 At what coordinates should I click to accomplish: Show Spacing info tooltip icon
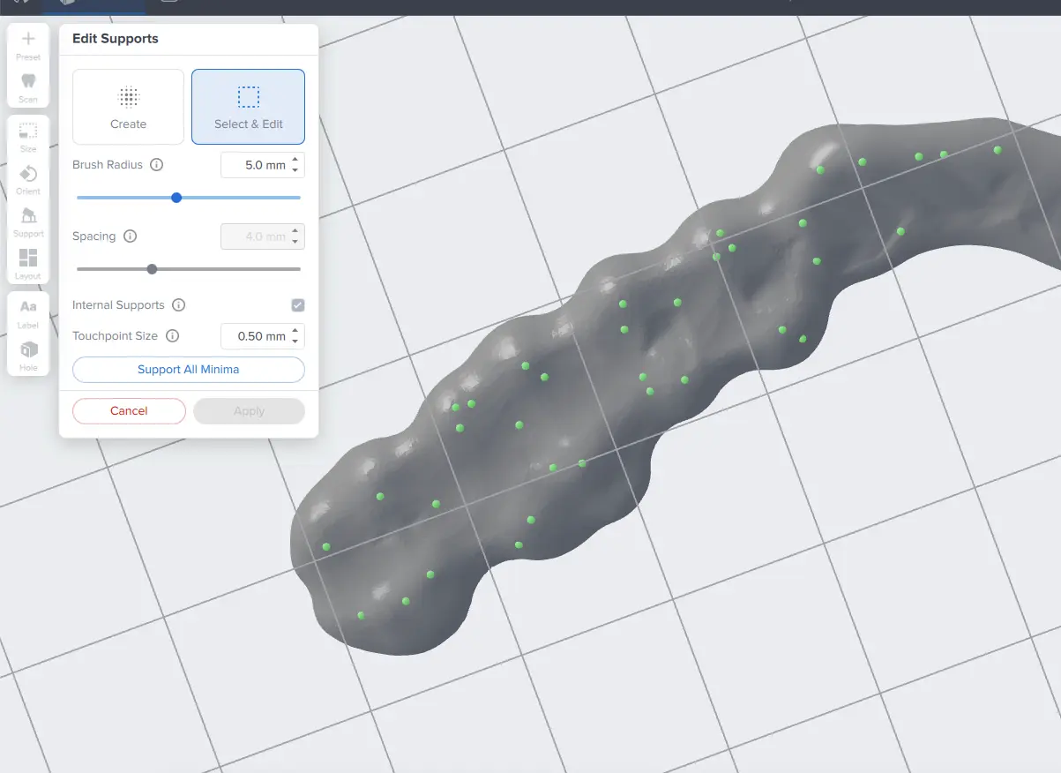click(131, 236)
